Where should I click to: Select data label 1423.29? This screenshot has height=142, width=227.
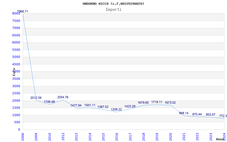[130, 106]
